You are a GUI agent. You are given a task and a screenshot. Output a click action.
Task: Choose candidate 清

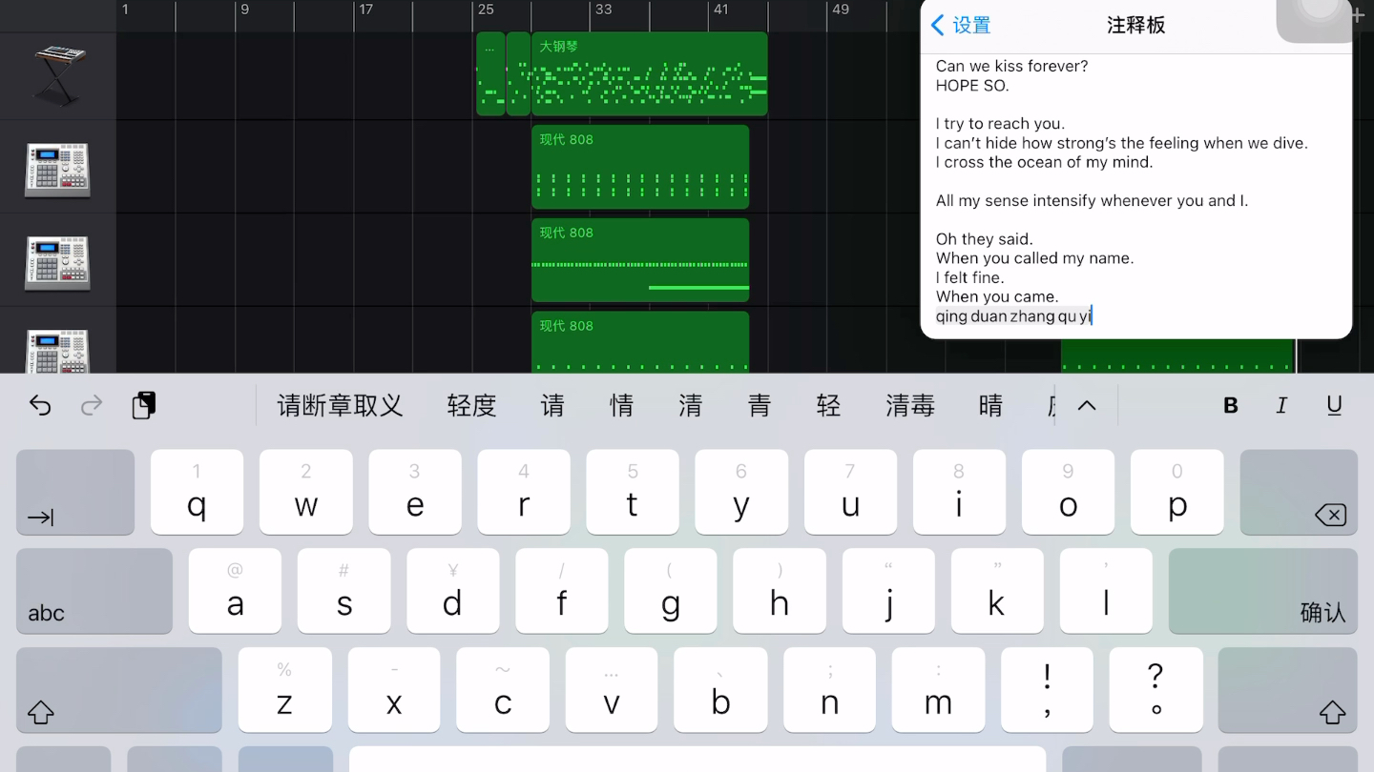click(x=690, y=406)
